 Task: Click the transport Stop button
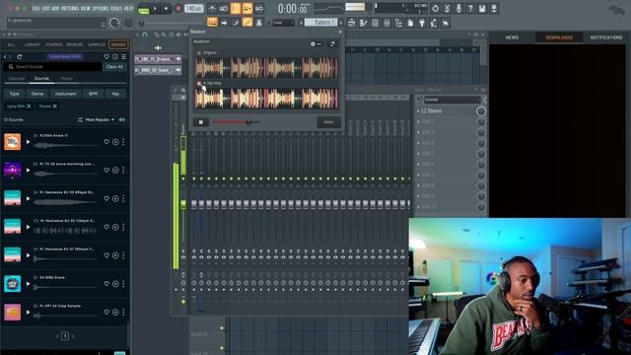166,9
